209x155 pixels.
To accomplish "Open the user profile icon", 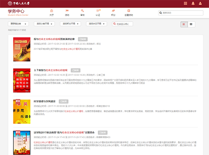I will point(200,3).
